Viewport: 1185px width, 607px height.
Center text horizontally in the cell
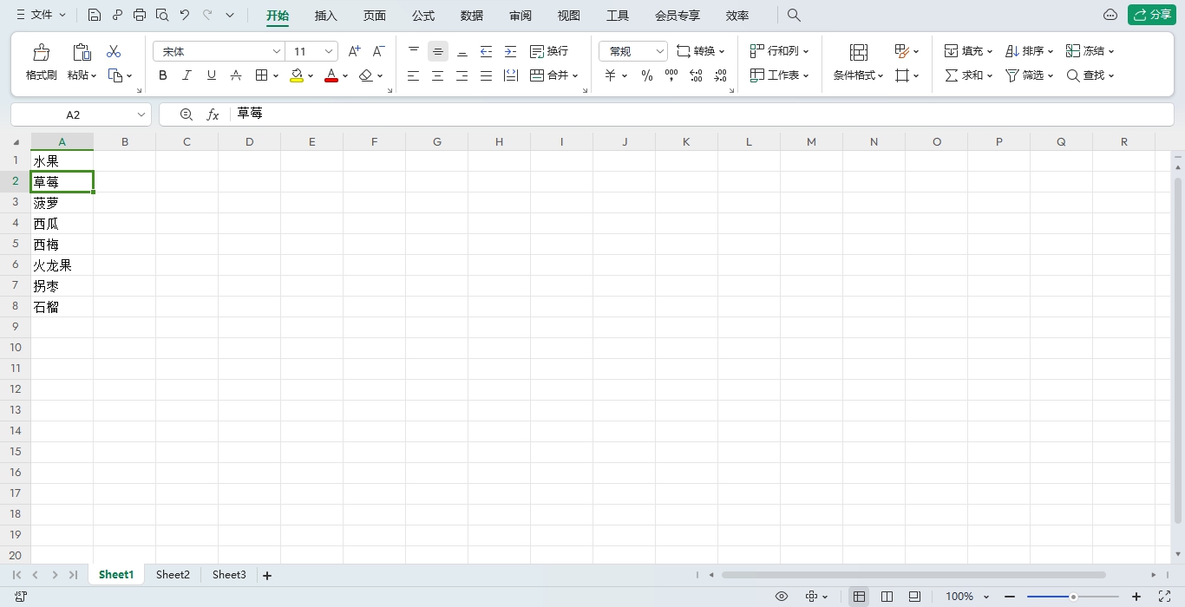coord(437,75)
